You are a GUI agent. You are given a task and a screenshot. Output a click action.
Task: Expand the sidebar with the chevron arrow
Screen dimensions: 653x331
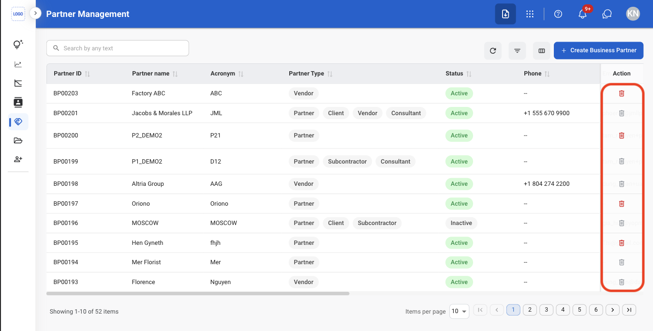pyautogui.click(x=35, y=13)
